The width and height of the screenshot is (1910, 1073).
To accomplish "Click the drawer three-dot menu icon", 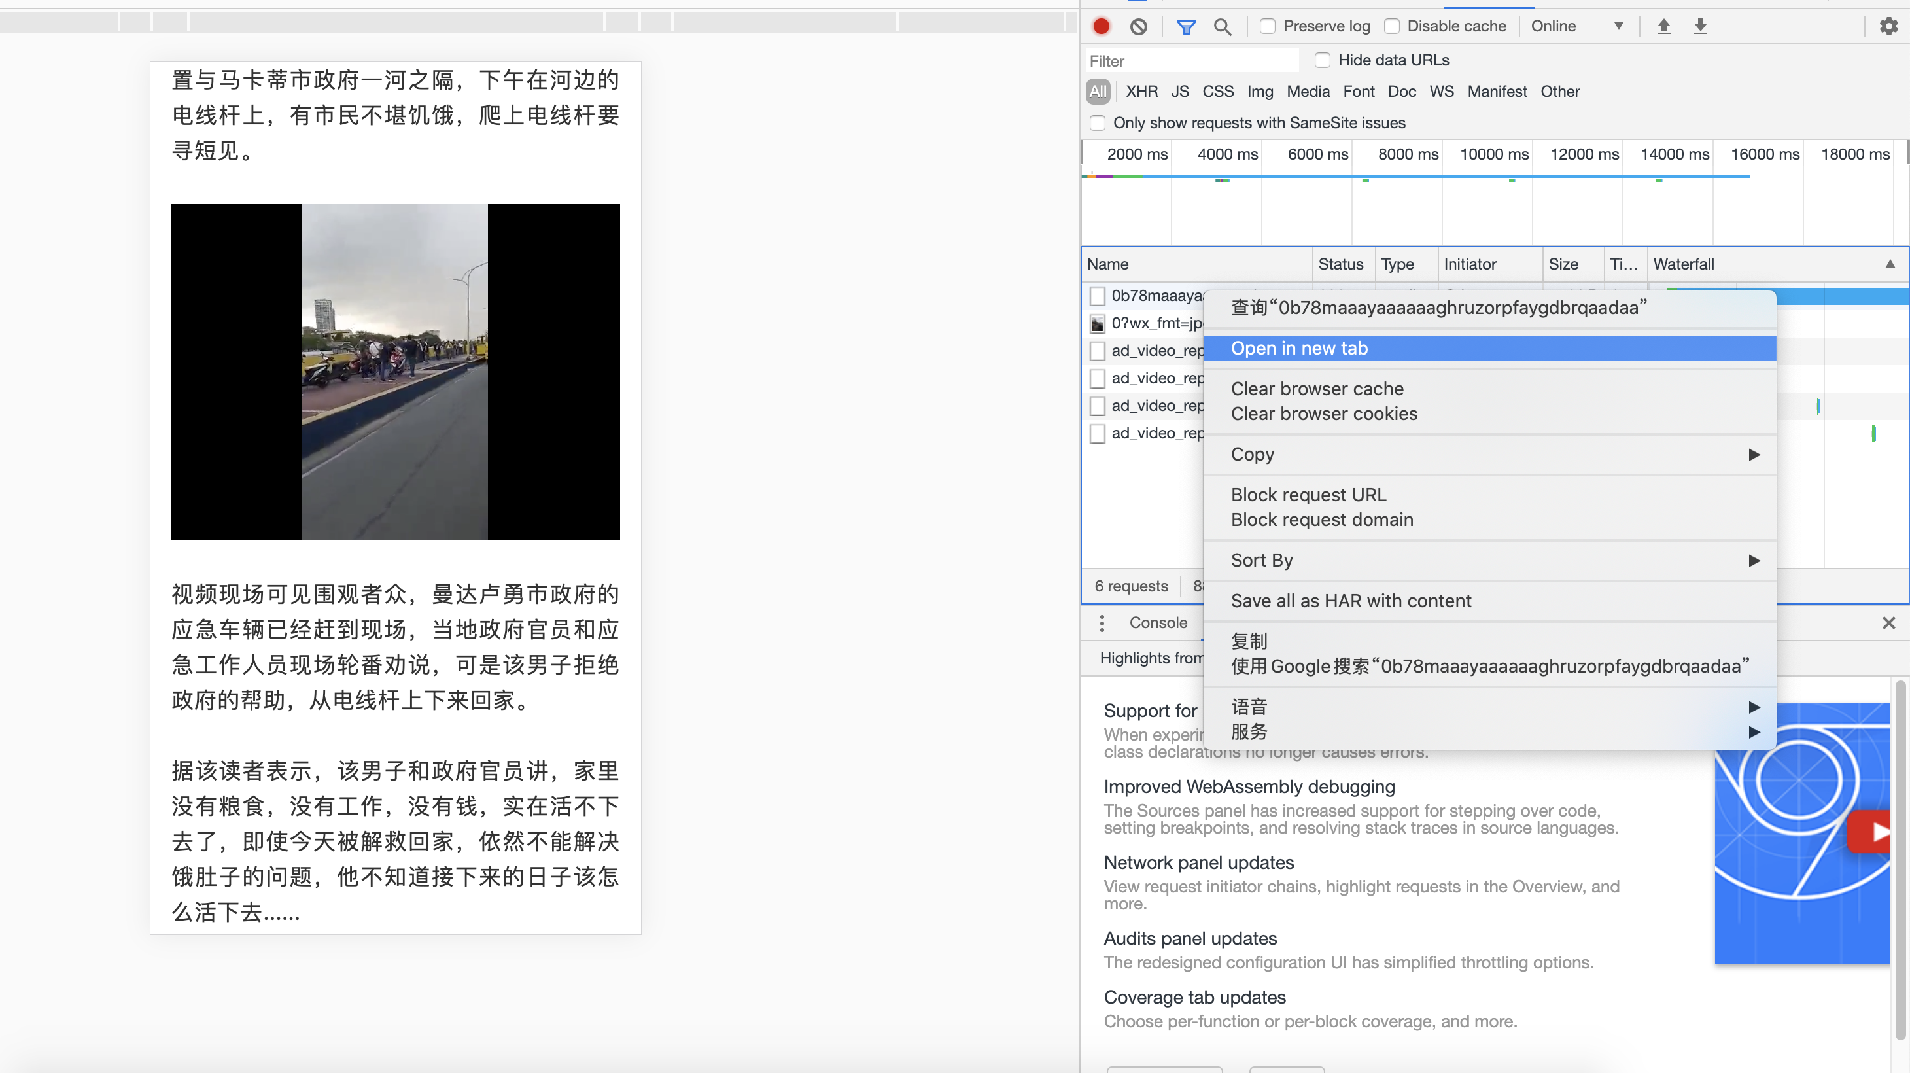I will (x=1102, y=623).
